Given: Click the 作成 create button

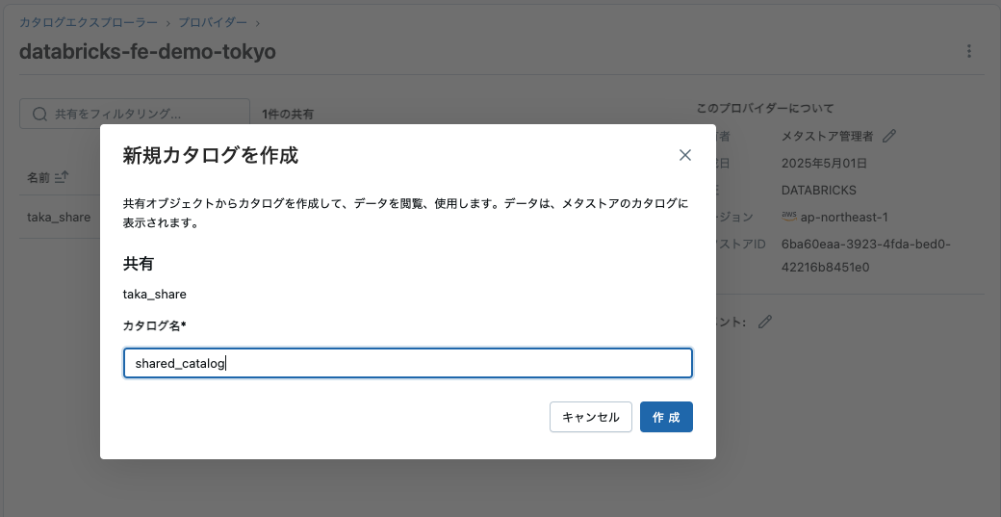Looking at the screenshot, I should tap(666, 417).
